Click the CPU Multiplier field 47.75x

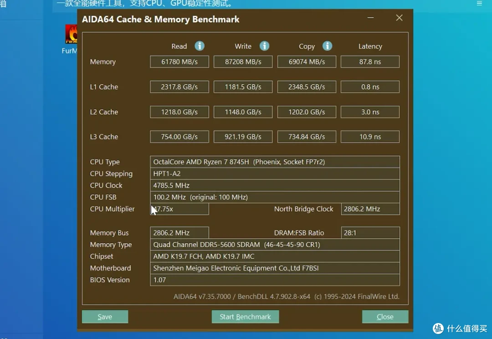tap(179, 209)
